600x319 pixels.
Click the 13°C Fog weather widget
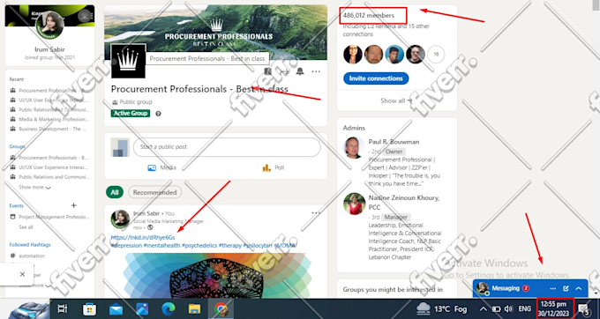point(442,308)
